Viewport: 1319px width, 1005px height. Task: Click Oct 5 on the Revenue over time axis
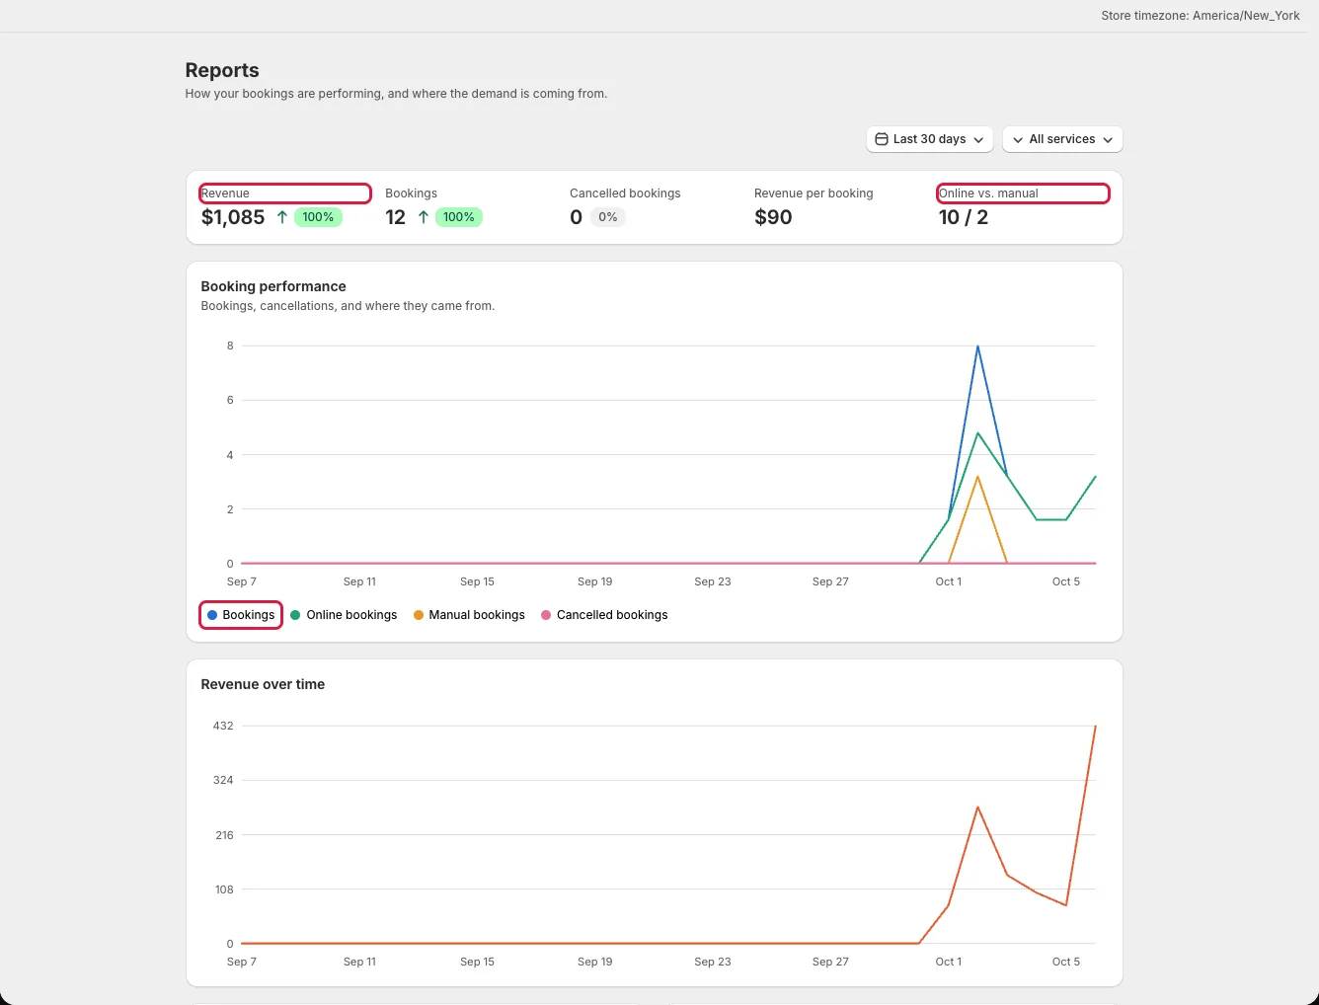click(1066, 962)
